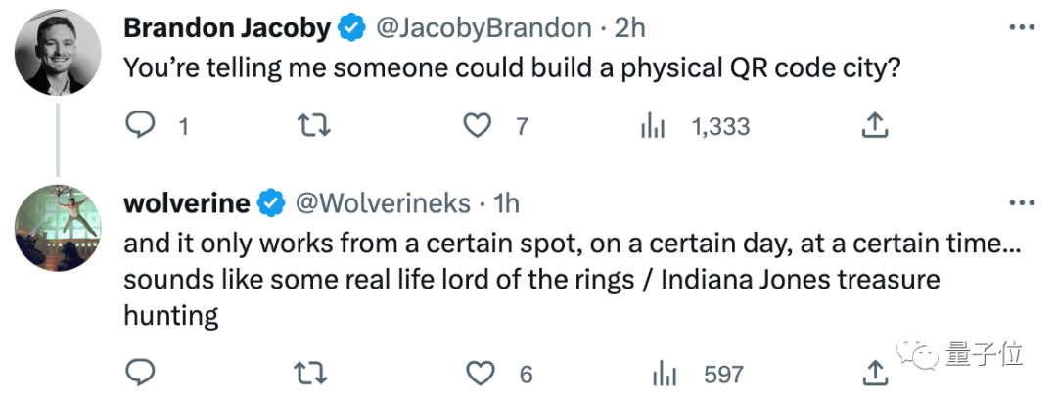The image size is (1057, 400).
Task: Open wolverine's profile avatar
Action: pyautogui.click(x=58, y=226)
